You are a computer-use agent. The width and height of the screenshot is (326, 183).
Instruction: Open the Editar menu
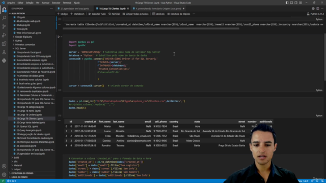20,3
